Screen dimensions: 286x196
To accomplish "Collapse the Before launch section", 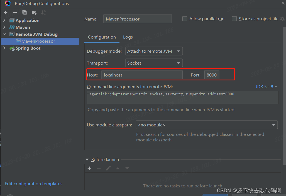I will [x=87, y=159].
